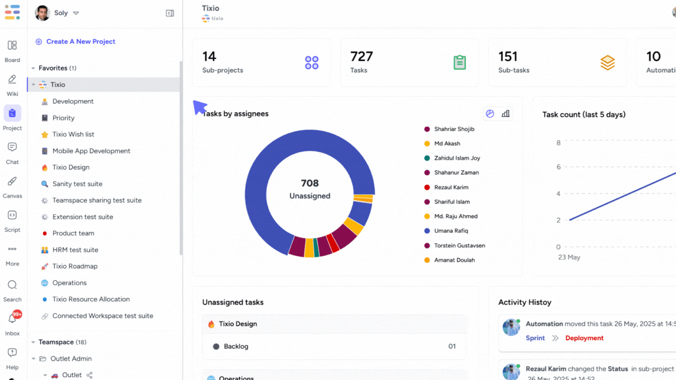This screenshot has height=380, width=676.
Task: Click Shahriar Shojib legend color dot
Action: (427, 129)
